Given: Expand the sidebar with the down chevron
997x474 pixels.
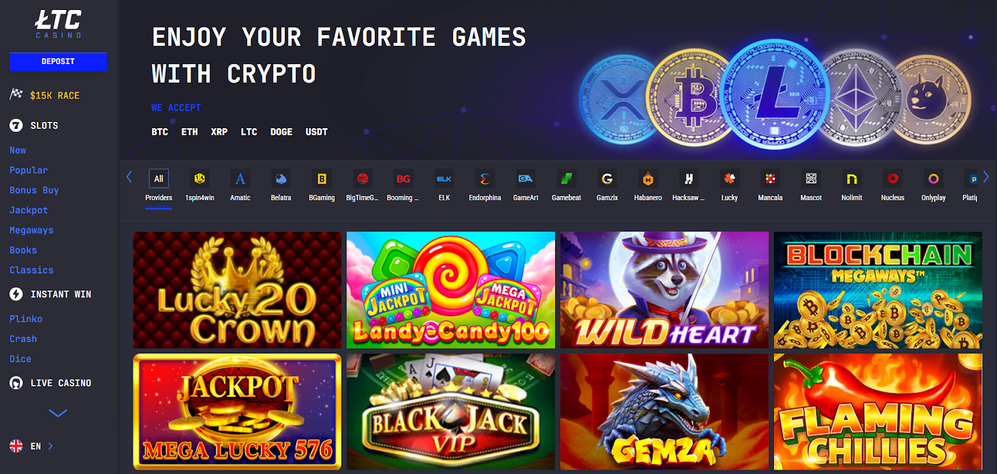Looking at the screenshot, I should tap(58, 413).
